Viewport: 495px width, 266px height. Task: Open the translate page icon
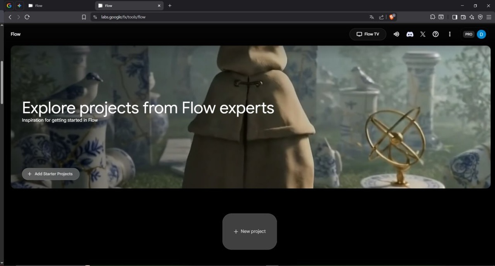coord(372,17)
